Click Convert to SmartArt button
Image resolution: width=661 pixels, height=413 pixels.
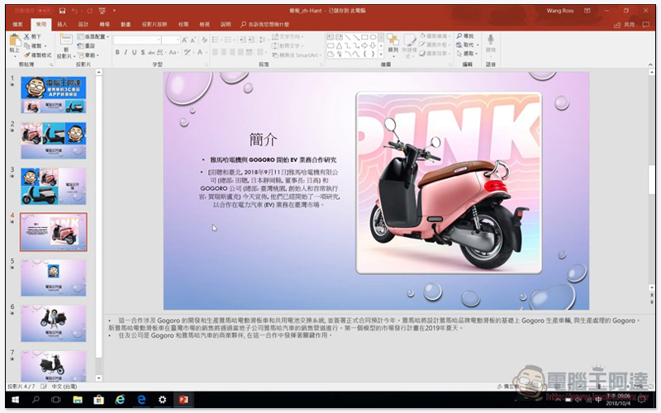[297, 55]
